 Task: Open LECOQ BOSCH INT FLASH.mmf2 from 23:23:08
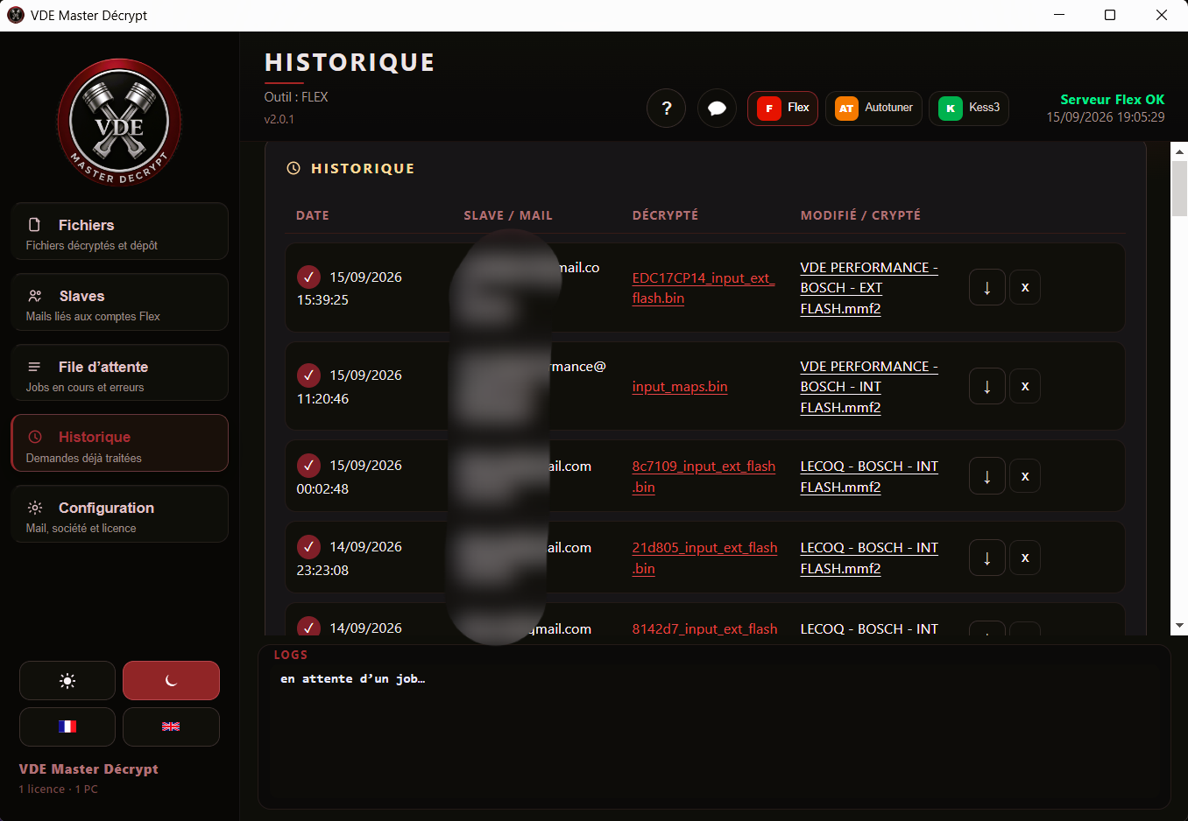coord(869,558)
